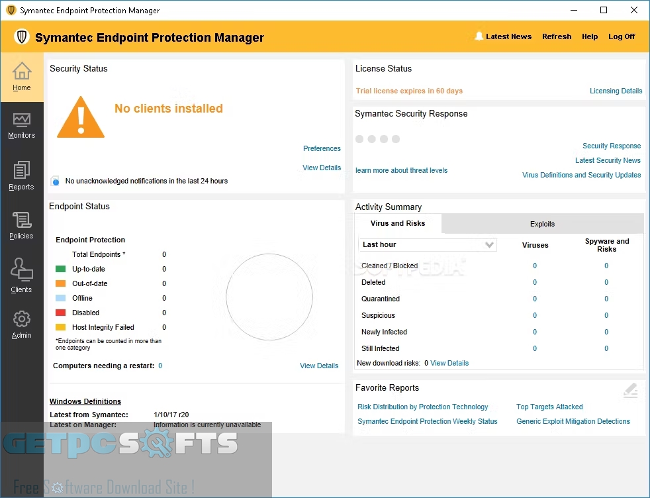Click the light blue Offline swatch
Viewport: 650px width, 498px height.
click(60, 298)
